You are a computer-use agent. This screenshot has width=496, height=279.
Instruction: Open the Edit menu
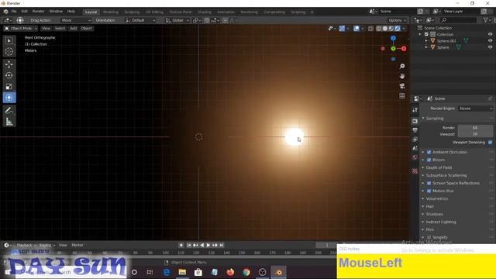click(x=24, y=12)
